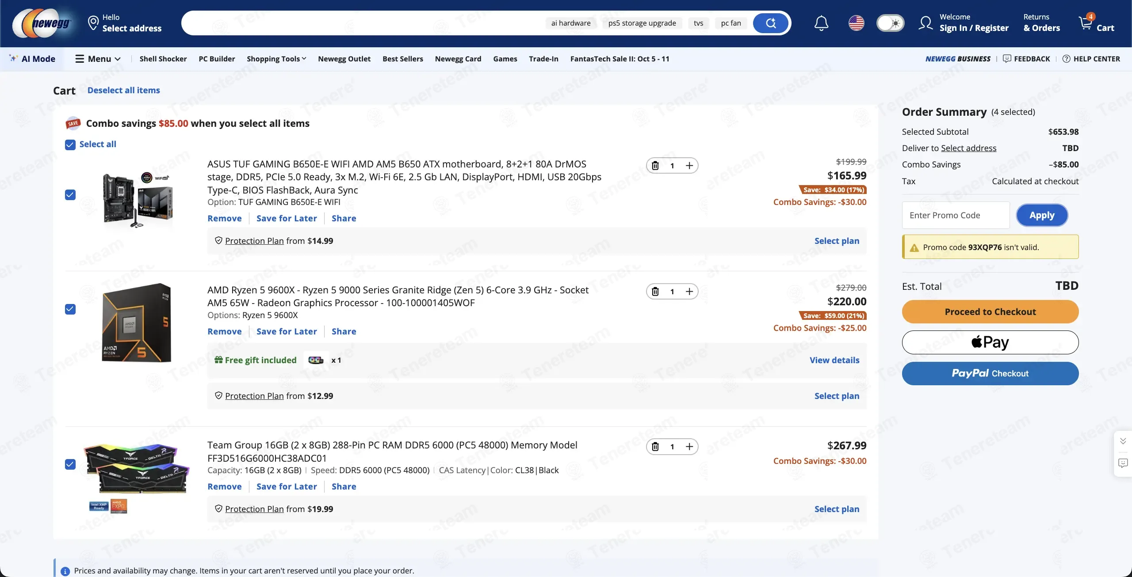Screen dimensions: 1132x577
Task: Click the Enter Promo Code field
Action: click(x=956, y=215)
